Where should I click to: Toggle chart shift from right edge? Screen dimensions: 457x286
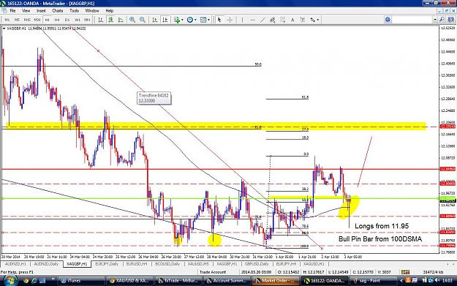(x=165, y=20)
